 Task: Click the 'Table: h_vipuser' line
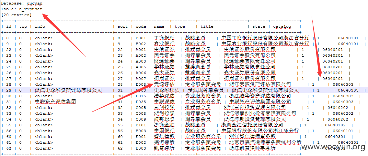tap(22, 9)
